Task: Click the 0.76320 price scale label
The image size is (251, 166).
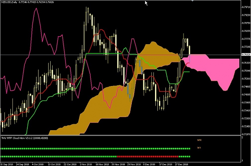Action: [246, 63]
